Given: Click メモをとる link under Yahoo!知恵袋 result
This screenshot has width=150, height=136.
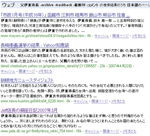Looking at the screenshot, I should click(45, 71).
